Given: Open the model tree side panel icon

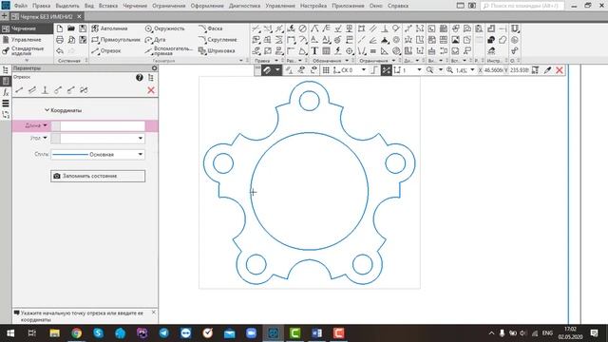Looking at the screenshot, I should pyautogui.click(x=6, y=70).
